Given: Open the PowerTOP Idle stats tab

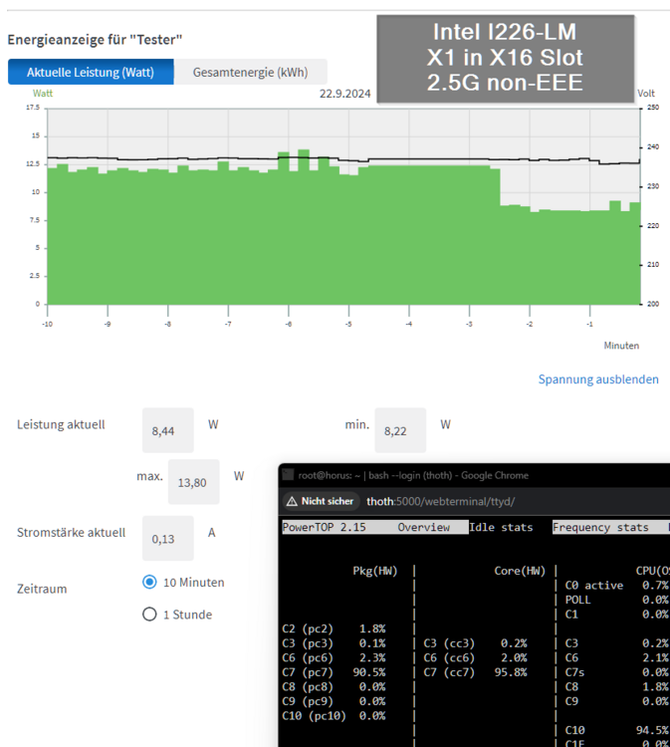Looking at the screenshot, I should (501, 527).
